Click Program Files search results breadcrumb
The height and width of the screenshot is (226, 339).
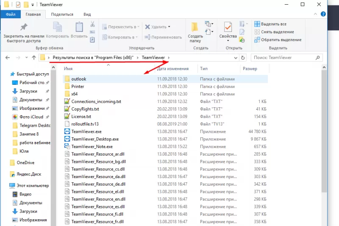click(93, 58)
